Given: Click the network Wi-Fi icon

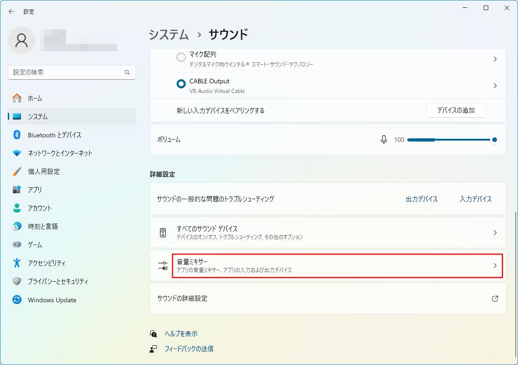Looking at the screenshot, I should tap(17, 153).
